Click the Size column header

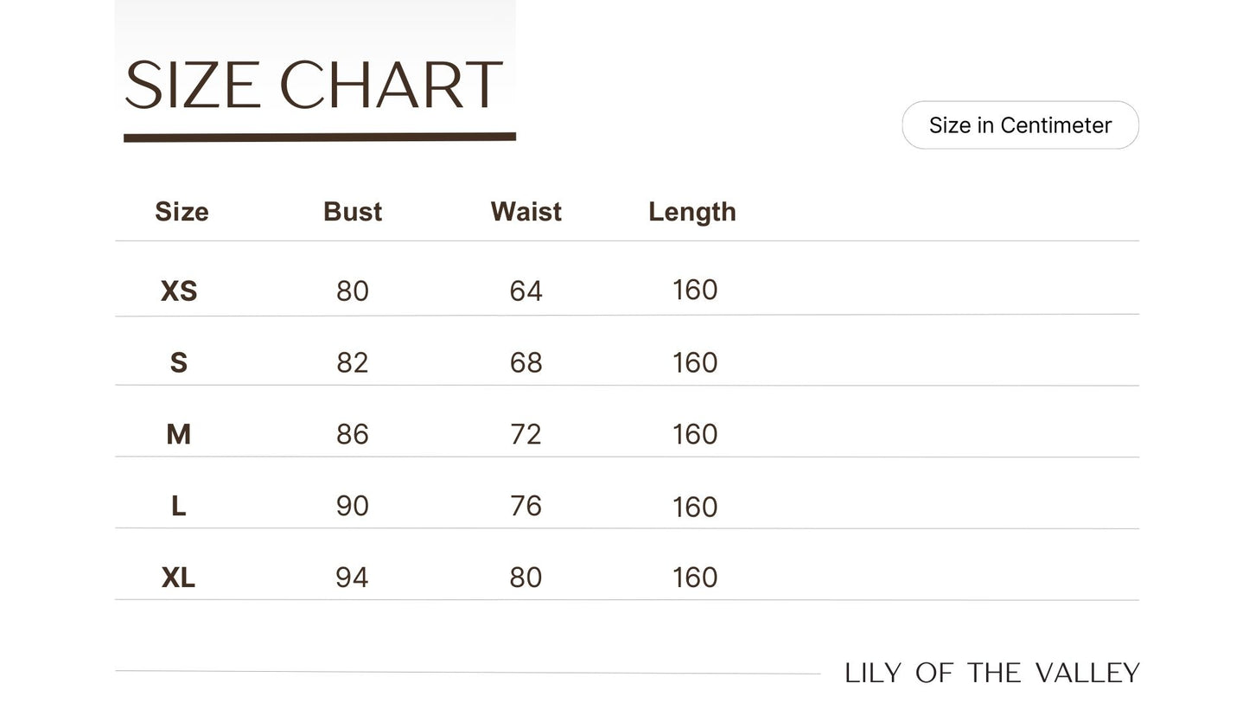(x=182, y=212)
